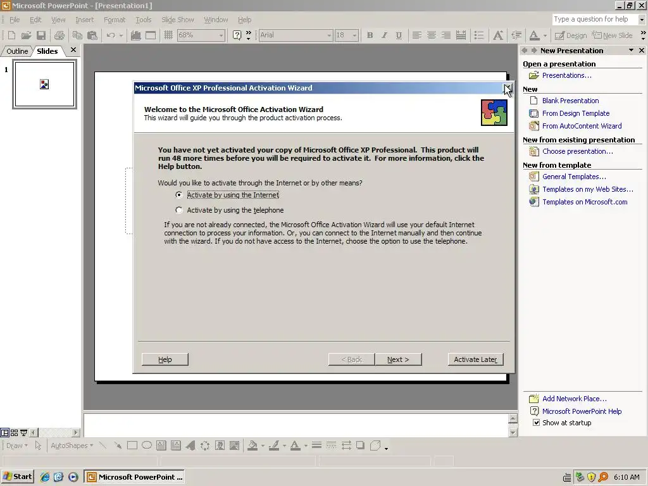Viewport: 648px width, 486px height.
Task: Open the File menu
Action: (15, 20)
